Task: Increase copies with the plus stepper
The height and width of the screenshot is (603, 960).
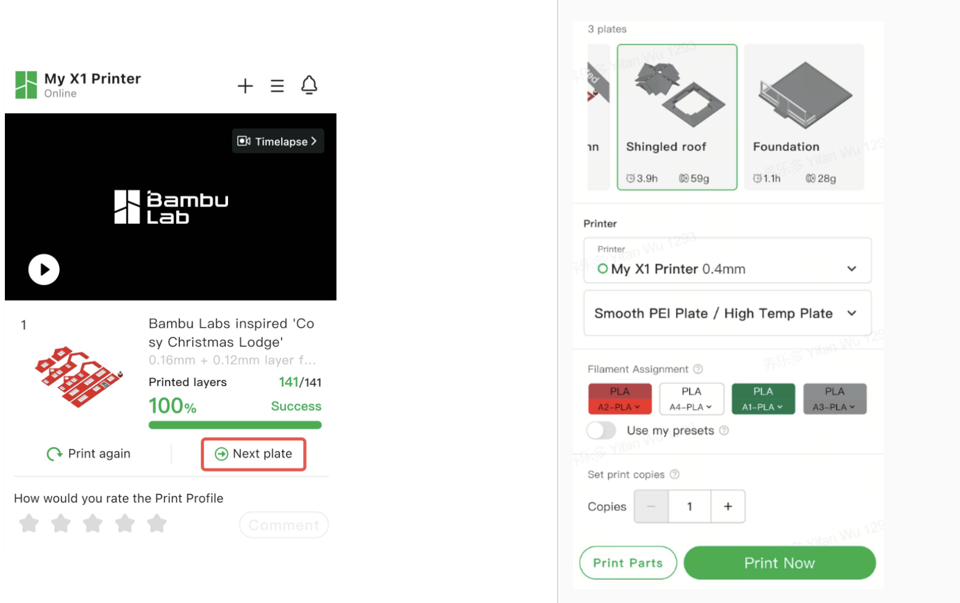Action: coord(728,506)
